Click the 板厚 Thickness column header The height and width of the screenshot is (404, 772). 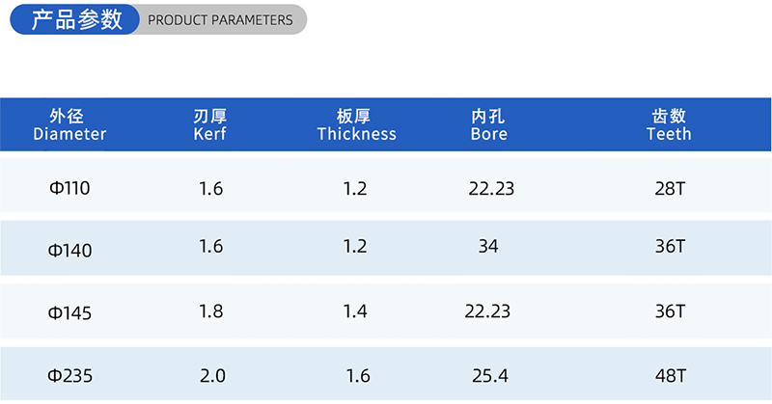coord(356,125)
